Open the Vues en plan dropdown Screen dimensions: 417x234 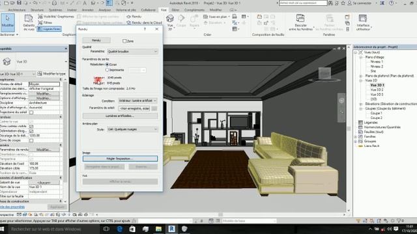coord(216,16)
